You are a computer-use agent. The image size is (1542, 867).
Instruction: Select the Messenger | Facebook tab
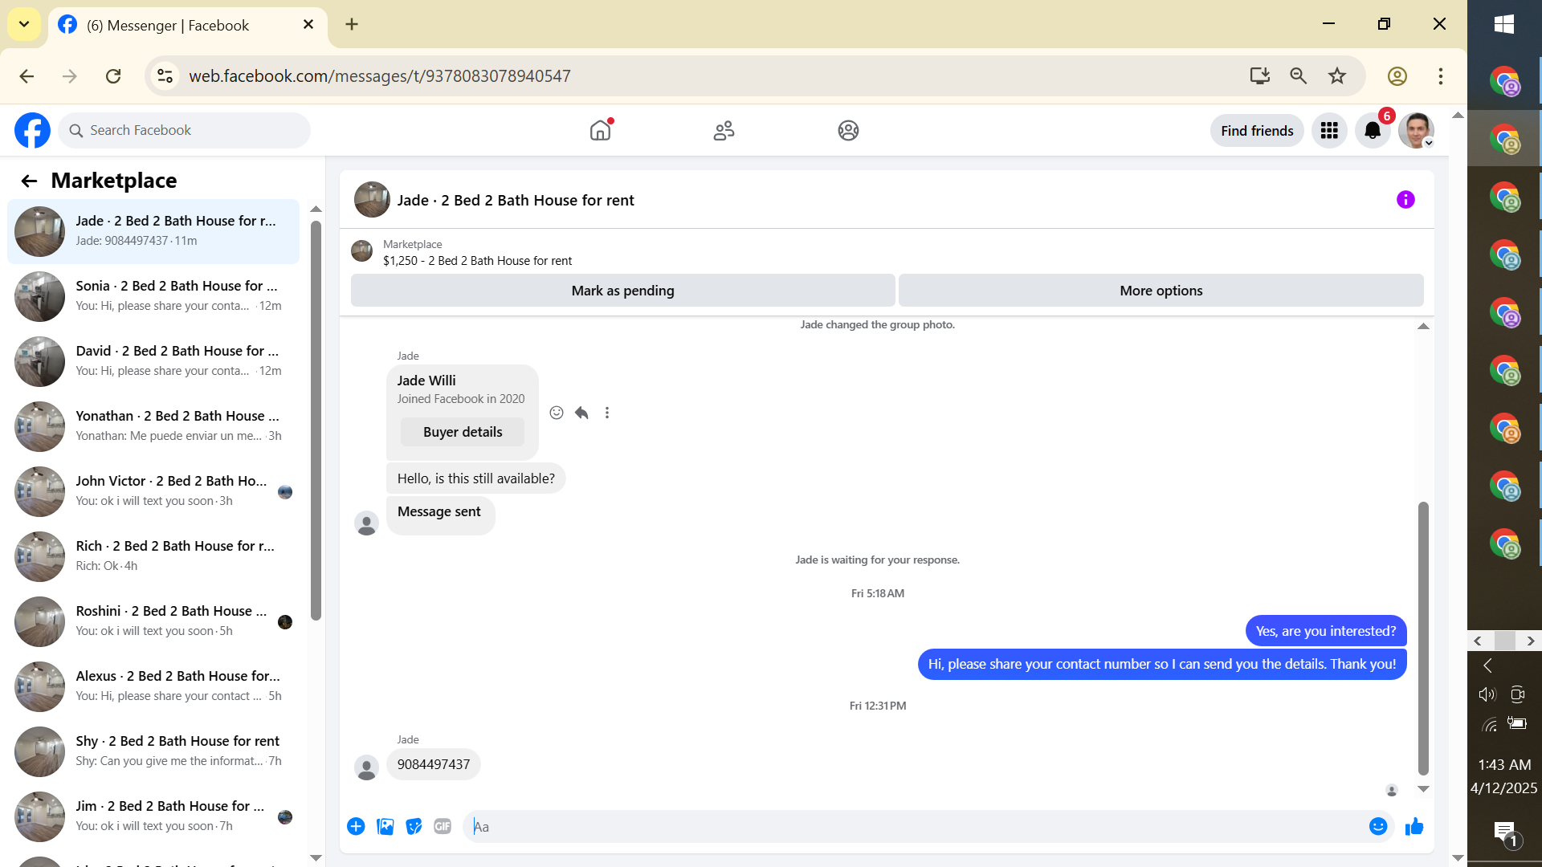tap(188, 25)
